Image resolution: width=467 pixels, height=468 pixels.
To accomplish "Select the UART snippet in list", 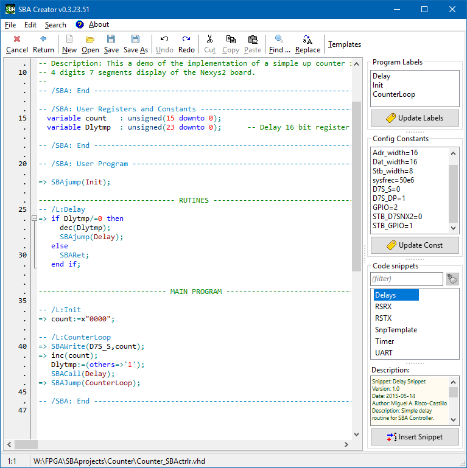I will [384, 353].
